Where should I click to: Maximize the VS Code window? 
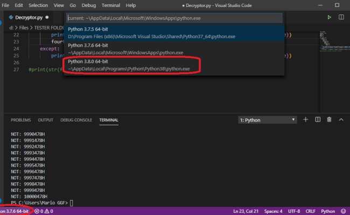337,5
